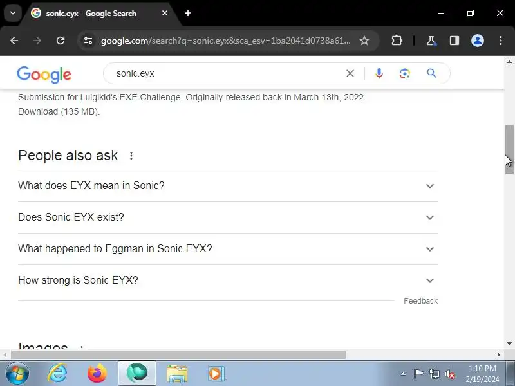This screenshot has width=515, height=386.
Task: Show hidden system tray icons
Action: pyautogui.click(x=404, y=374)
